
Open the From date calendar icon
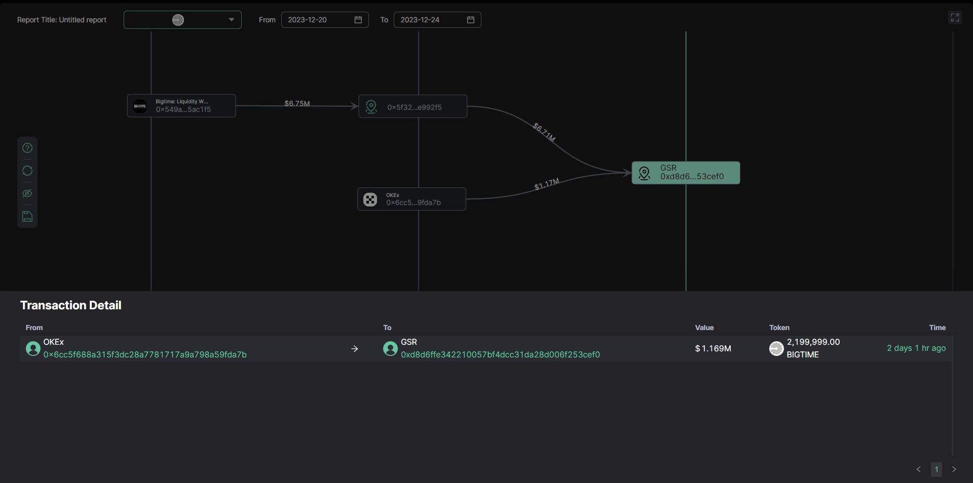tap(358, 20)
